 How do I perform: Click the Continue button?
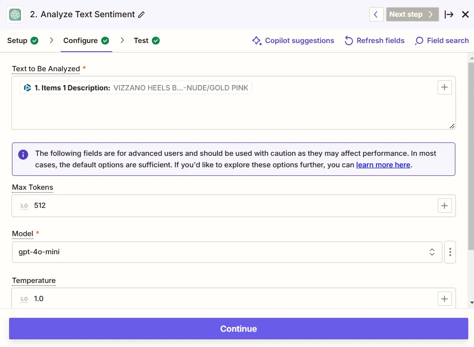238,328
